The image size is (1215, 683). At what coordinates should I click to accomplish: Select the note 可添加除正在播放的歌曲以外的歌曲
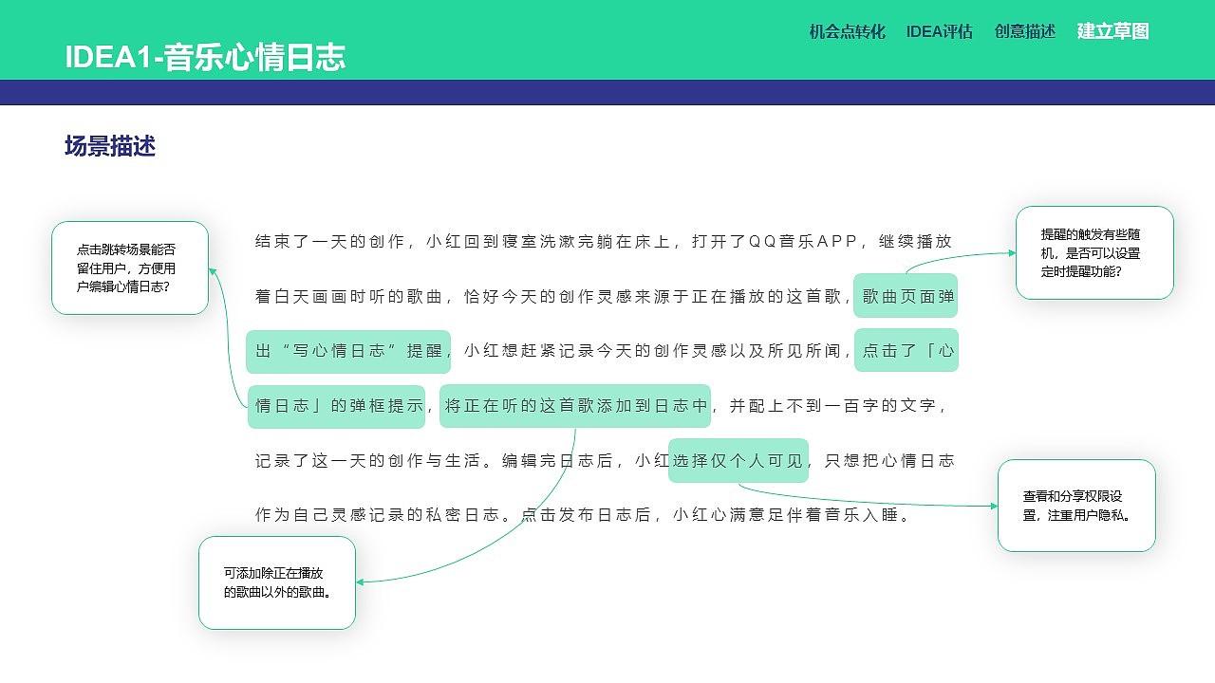pyautogui.click(x=277, y=582)
